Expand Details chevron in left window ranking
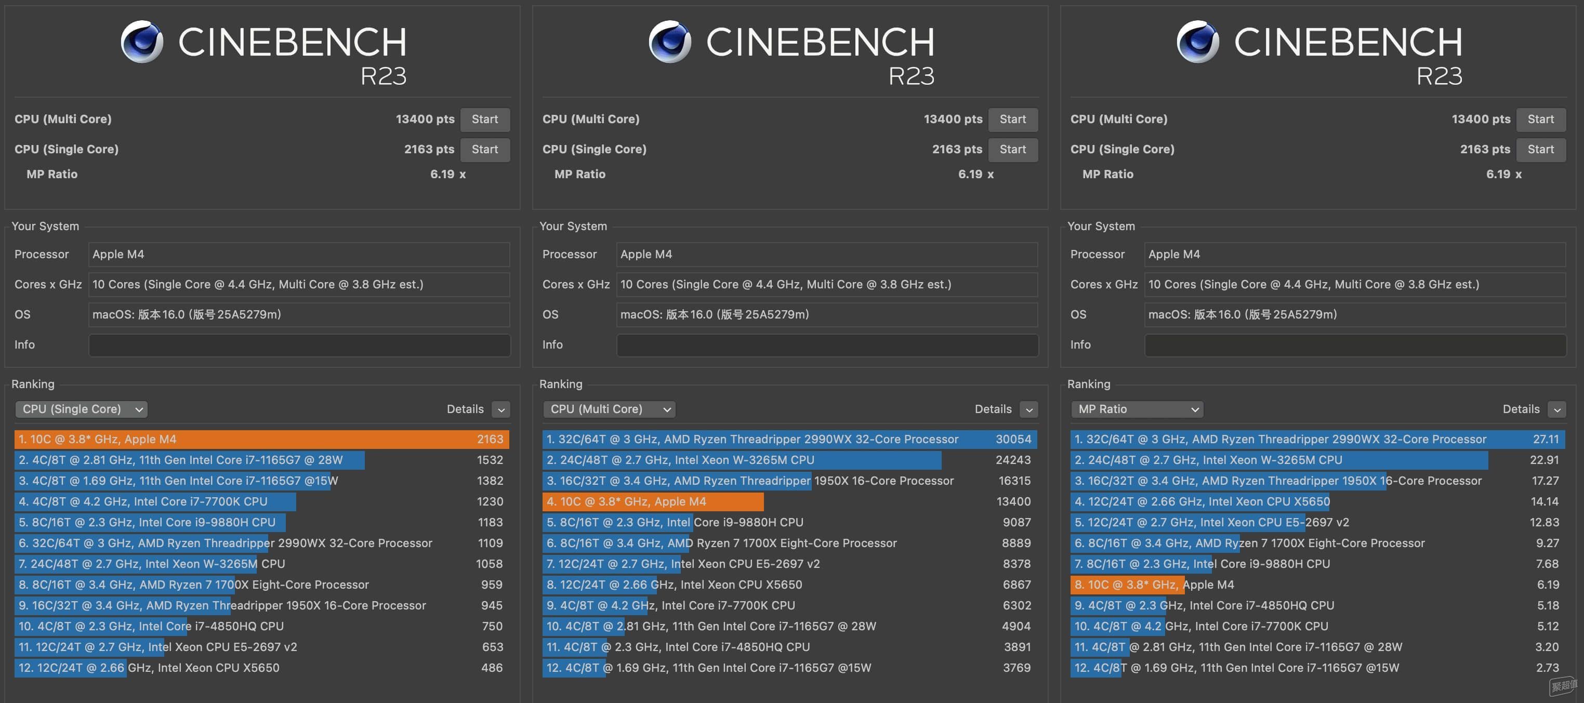 (501, 409)
